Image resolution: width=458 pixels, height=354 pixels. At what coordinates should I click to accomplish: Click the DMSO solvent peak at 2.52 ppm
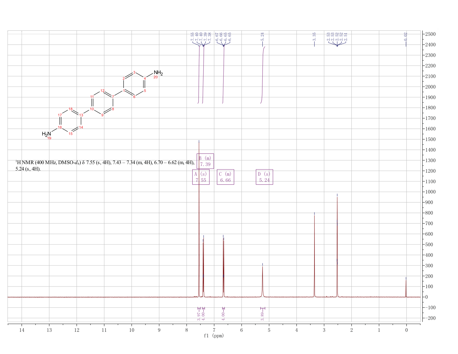pos(337,247)
